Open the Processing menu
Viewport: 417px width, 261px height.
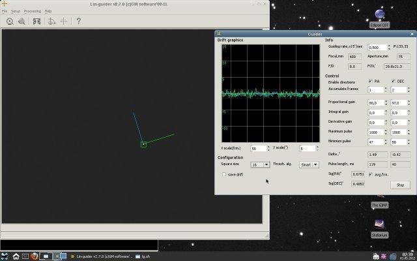click(x=32, y=12)
